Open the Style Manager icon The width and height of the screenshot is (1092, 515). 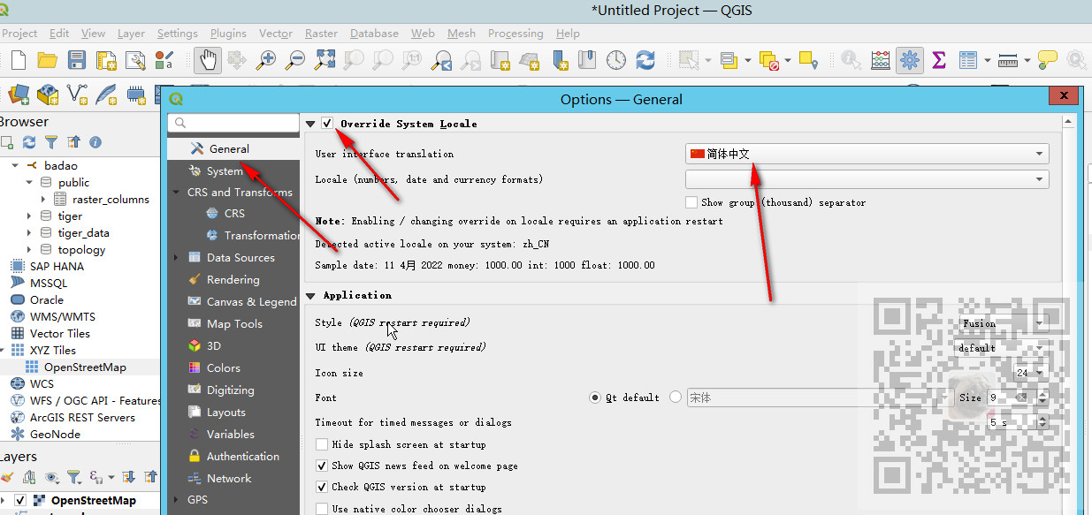tap(164, 60)
